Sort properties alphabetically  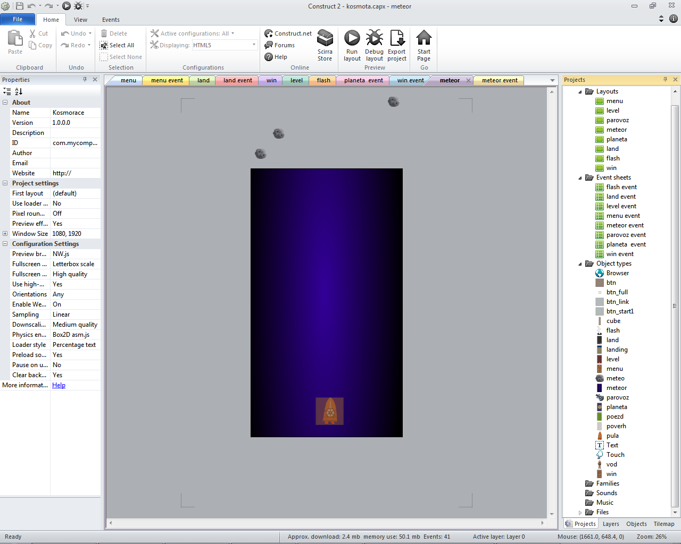coord(19,91)
